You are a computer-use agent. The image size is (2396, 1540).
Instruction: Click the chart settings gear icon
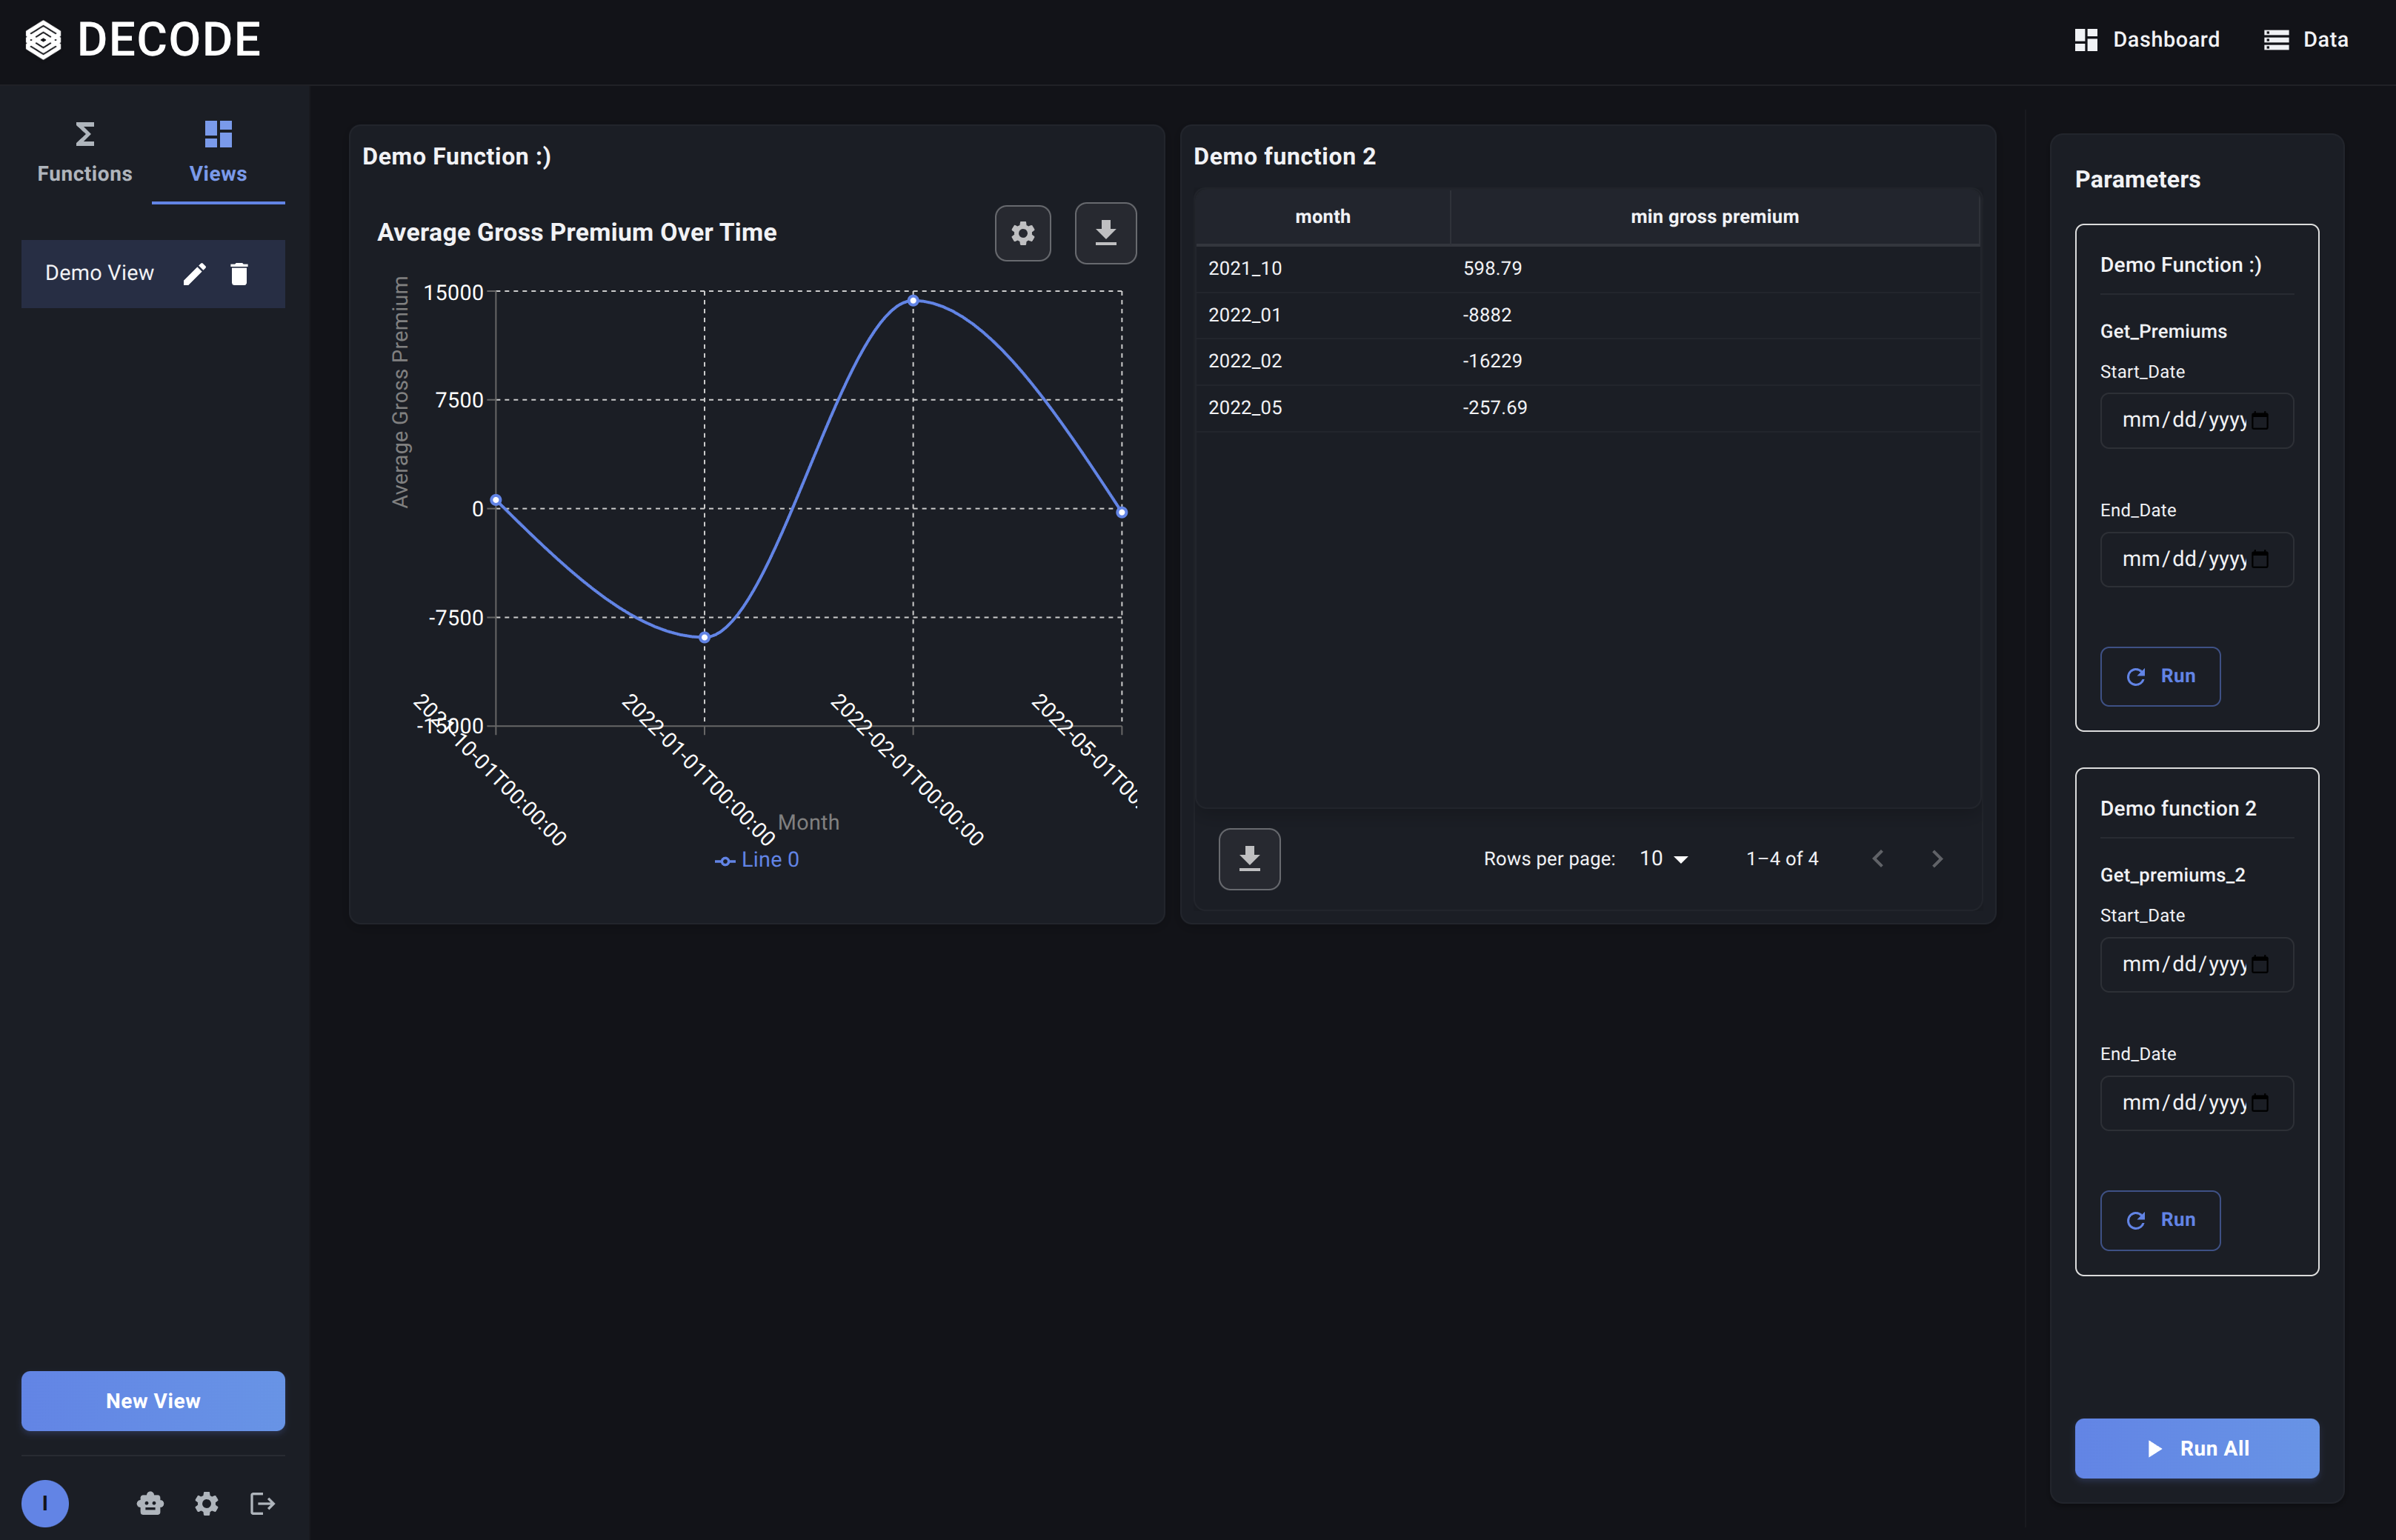click(x=1022, y=234)
